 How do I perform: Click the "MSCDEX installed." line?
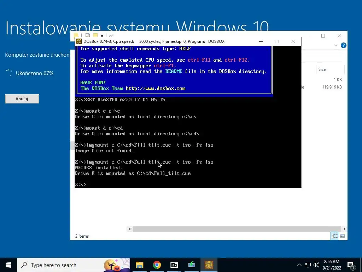[x=99, y=168]
